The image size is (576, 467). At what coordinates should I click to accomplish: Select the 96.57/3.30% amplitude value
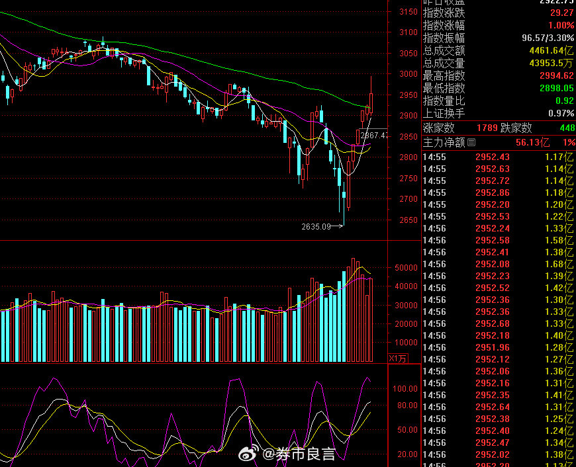click(548, 38)
